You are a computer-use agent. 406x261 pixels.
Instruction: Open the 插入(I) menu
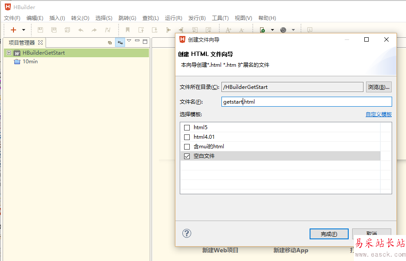pyautogui.click(x=57, y=18)
